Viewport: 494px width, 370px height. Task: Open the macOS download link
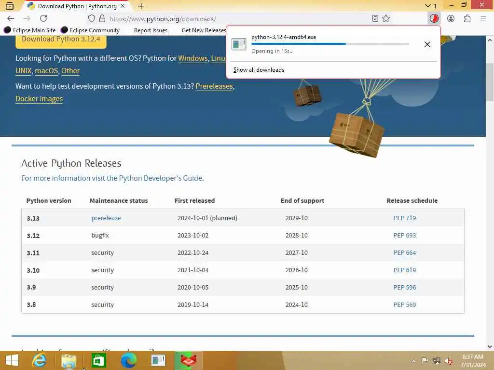[46, 71]
